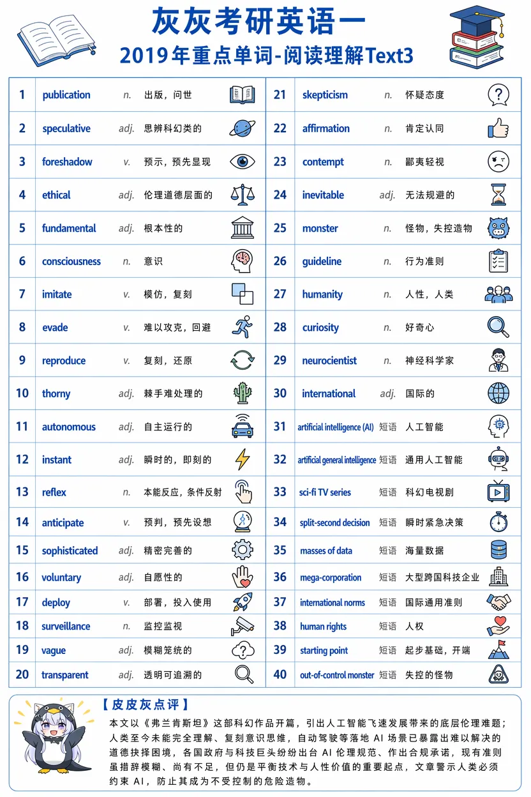Image resolution: width=531 pixels, height=797 pixels.
Task: Click the planet icon beside speculative
Action: click(x=243, y=128)
